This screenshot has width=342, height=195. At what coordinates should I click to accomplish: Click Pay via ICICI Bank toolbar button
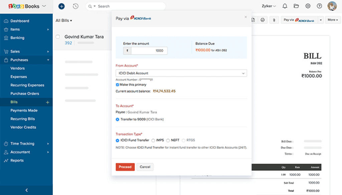pyautogui.click(x=299, y=20)
